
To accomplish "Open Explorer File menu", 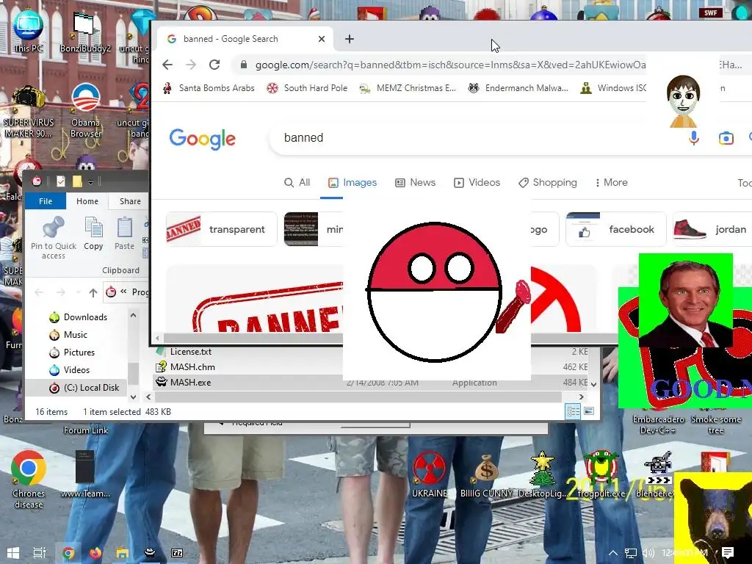I will pos(46,201).
